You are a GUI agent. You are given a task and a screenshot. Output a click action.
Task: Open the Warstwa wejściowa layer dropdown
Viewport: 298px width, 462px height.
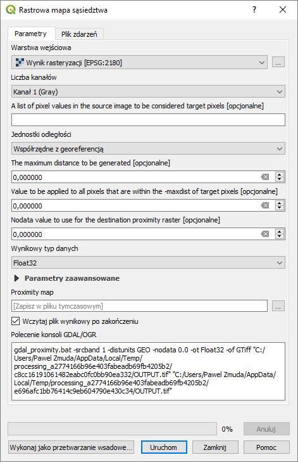(x=139, y=62)
